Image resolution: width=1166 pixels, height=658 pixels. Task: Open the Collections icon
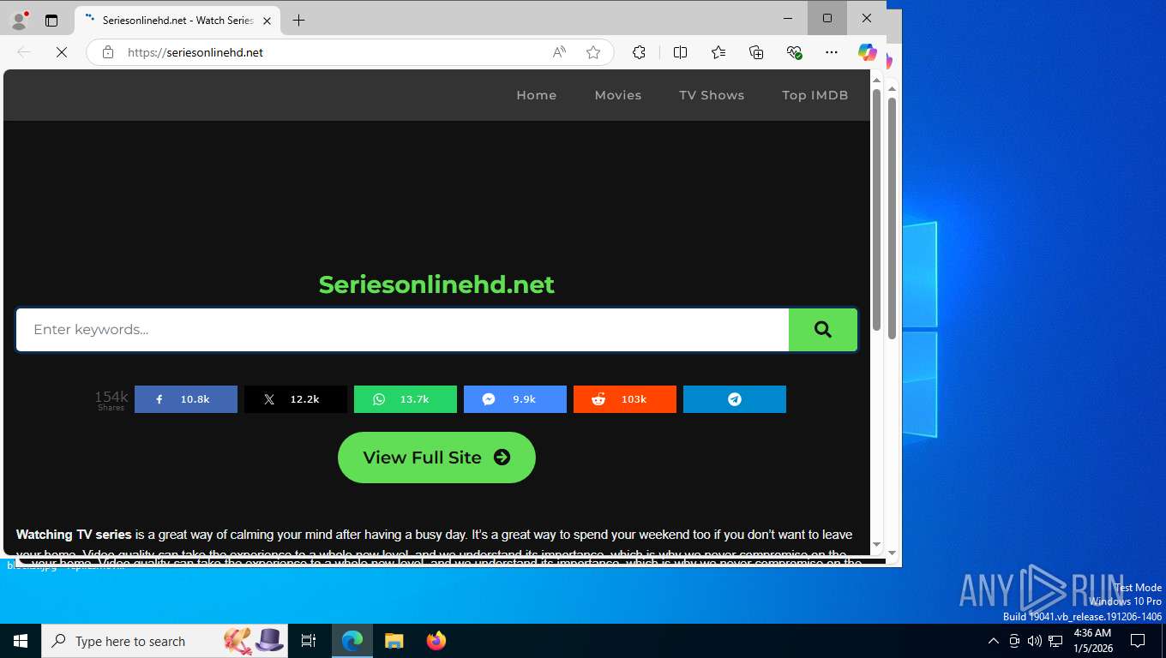756,52
